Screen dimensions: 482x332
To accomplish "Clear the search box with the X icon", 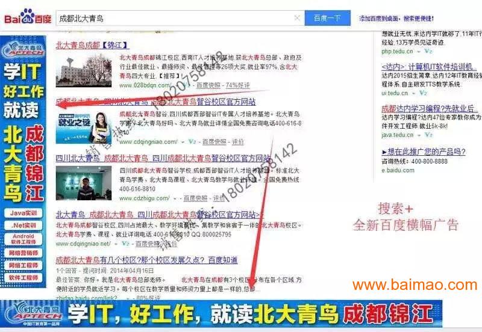I will coord(297,18).
